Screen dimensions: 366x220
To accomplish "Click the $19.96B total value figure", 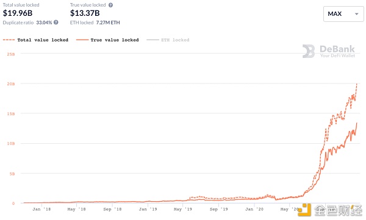I will tap(18, 13).
